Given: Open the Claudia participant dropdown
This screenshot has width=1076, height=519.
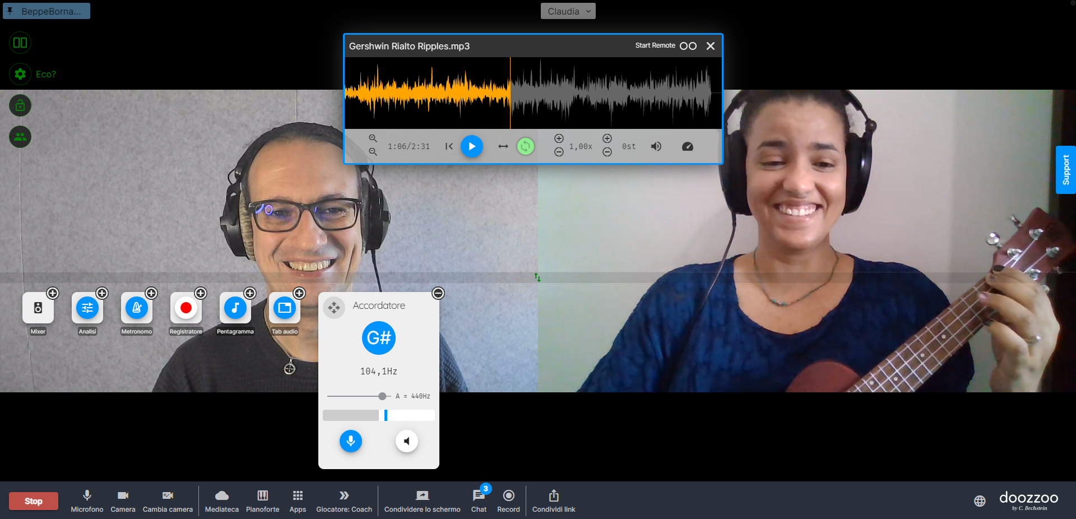Looking at the screenshot, I should point(568,11).
